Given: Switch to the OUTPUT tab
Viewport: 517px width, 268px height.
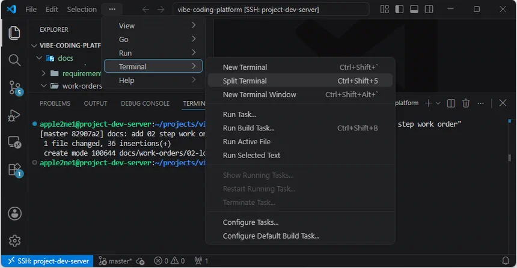Looking at the screenshot, I should [96, 103].
